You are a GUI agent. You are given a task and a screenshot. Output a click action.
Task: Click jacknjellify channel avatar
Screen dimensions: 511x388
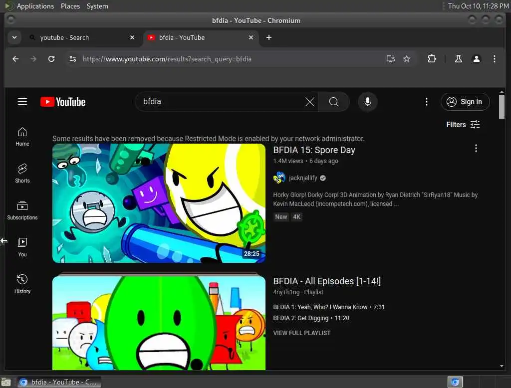(x=279, y=178)
